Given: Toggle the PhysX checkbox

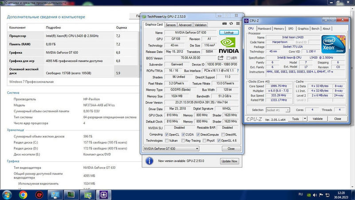Looking at the screenshot, I should [205, 140].
